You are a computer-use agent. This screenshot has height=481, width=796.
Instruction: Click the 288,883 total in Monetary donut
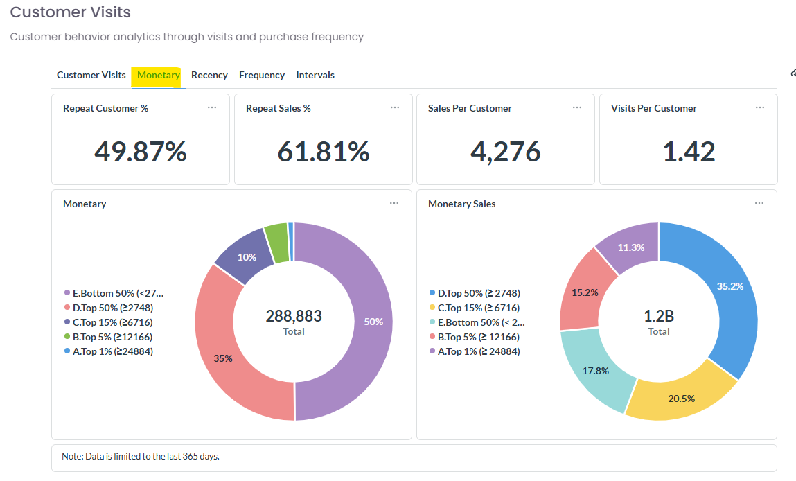coord(294,316)
